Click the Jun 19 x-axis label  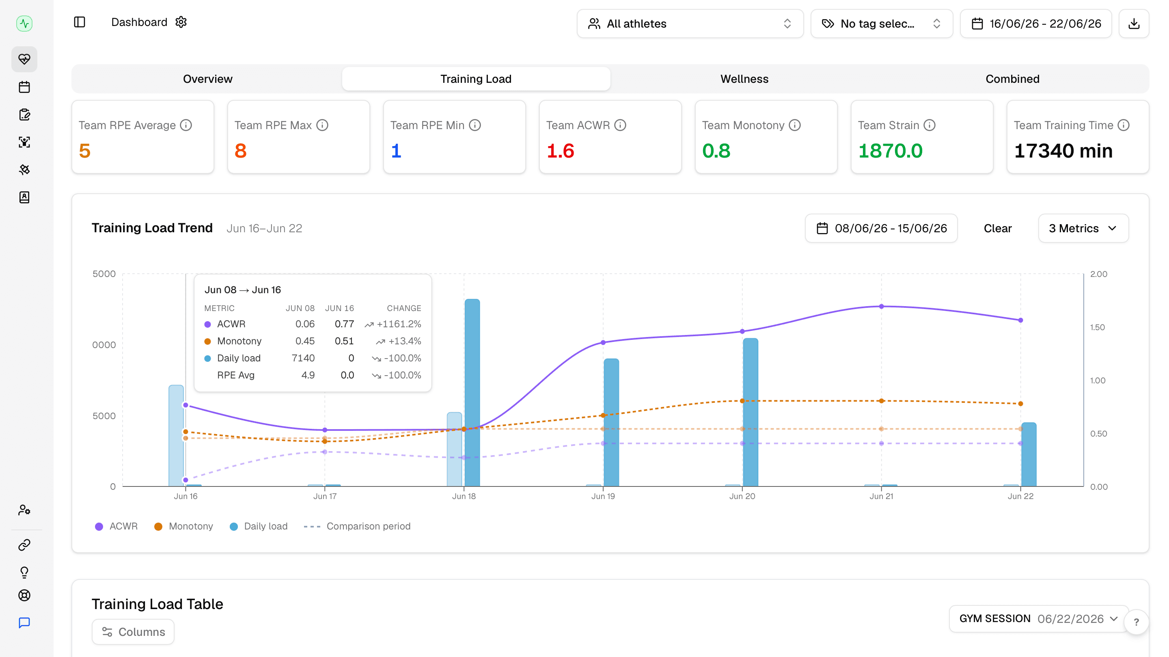(603, 496)
